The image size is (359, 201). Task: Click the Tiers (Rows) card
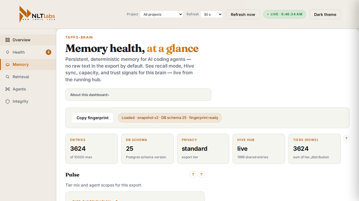pos(314,149)
